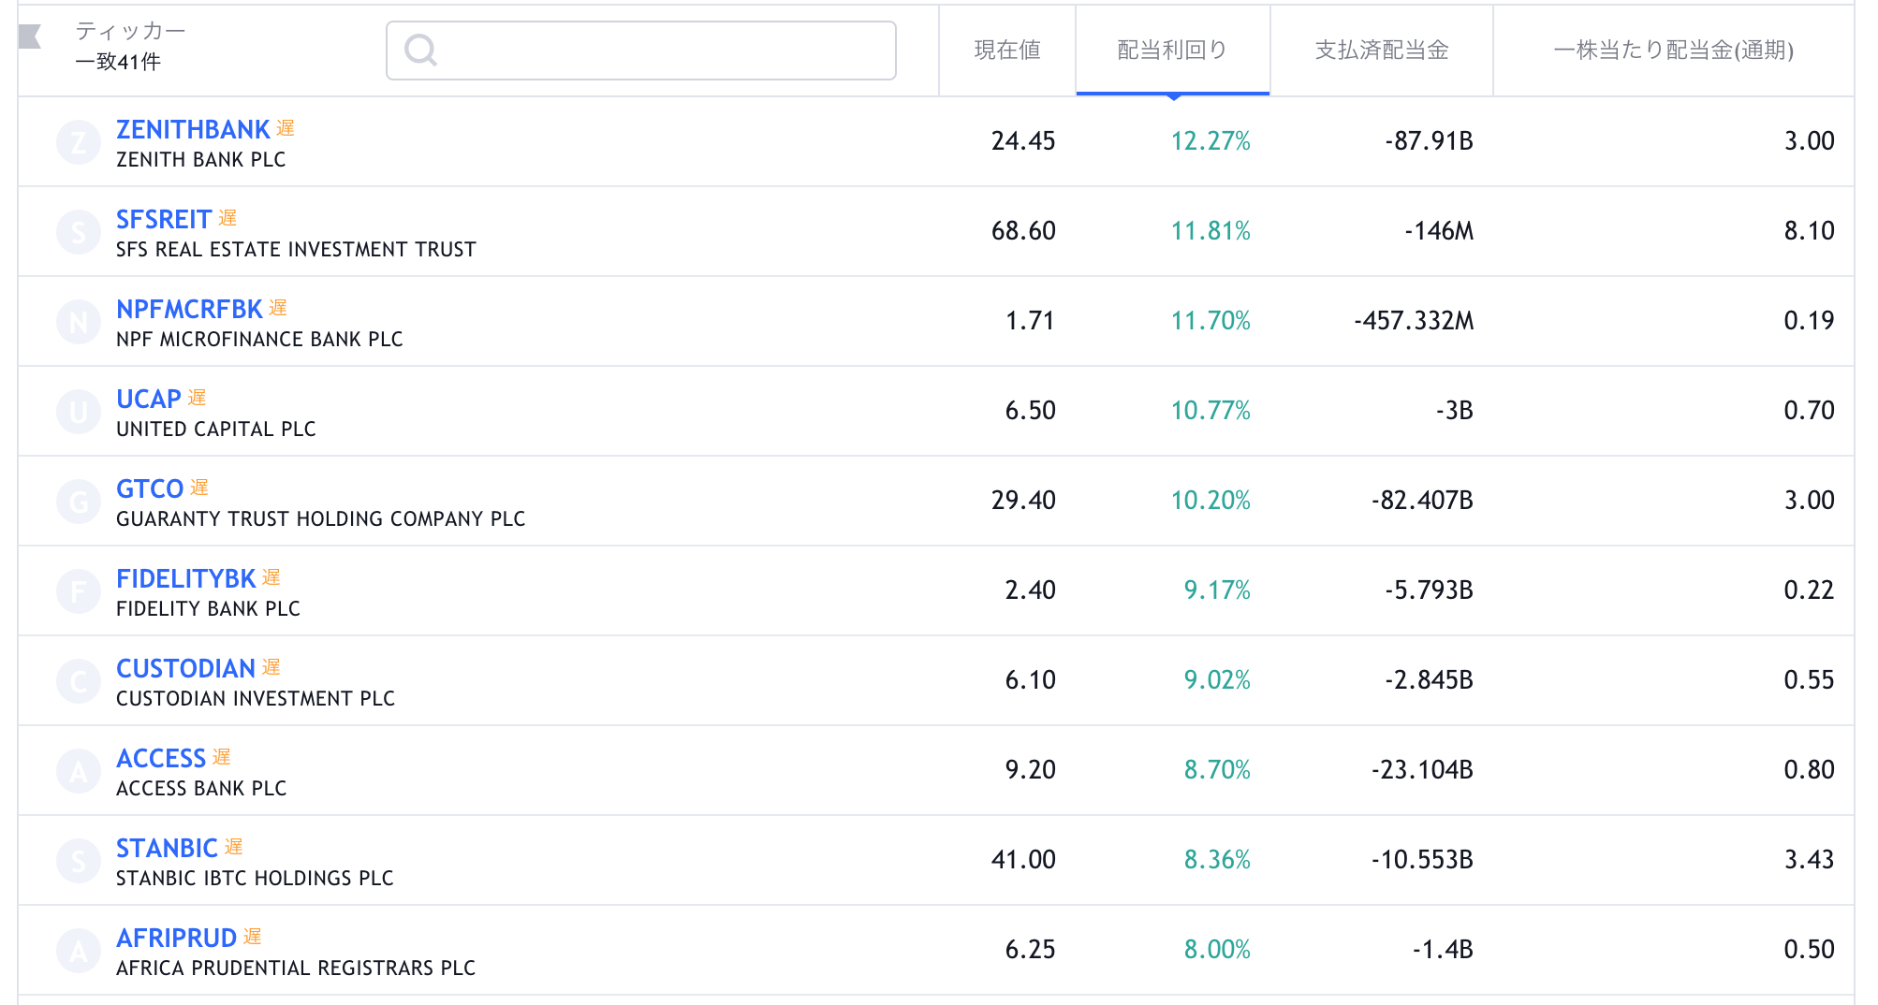Viewport: 1878px width, 1005px height.
Task: Click the delayed-data badge next to CUSTODIAN
Action: click(271, 667)
